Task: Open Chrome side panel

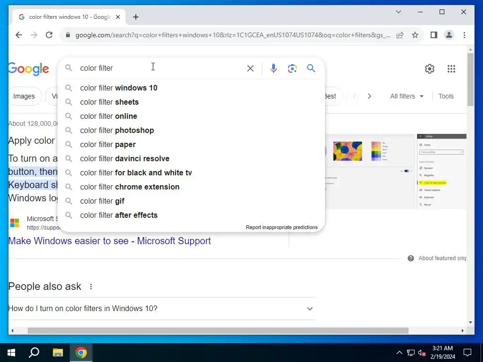Action: pos(434,35)
